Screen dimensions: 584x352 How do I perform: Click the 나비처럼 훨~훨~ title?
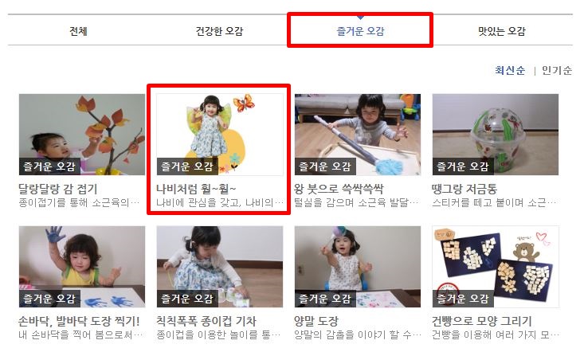[x=196, y=189]
